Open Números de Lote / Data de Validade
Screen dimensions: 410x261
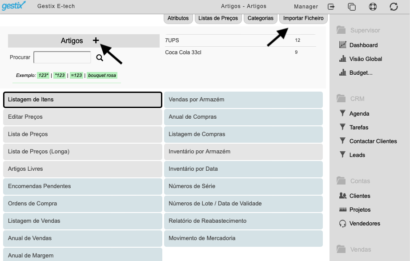pos(243,204)
